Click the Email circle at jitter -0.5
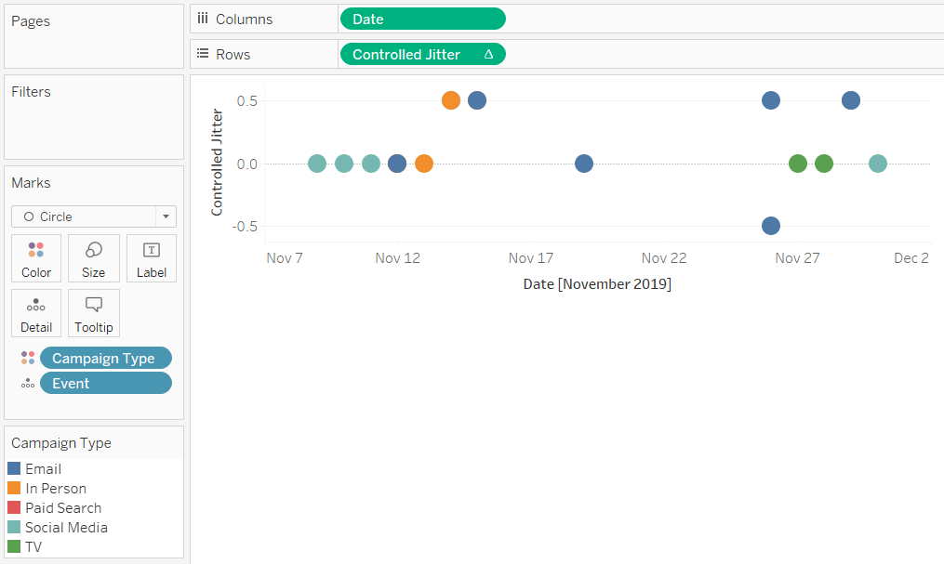This screenshot has width=944, height=564. click(771, 226)
